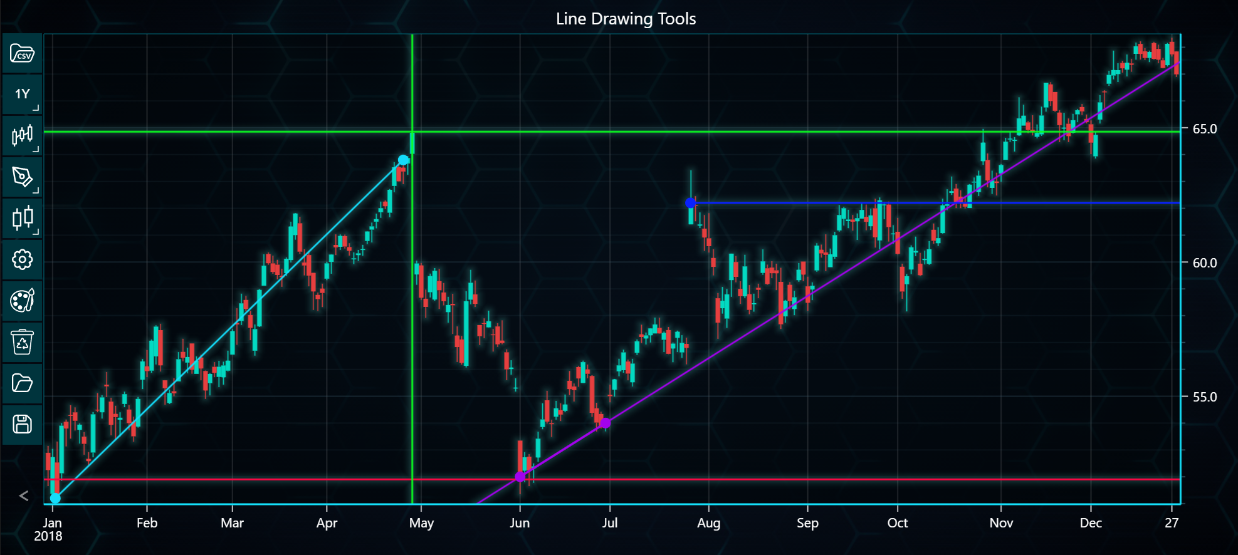Click the chart title 'Line Drawing Tools'
Screen dimensions: 1238x555
pos(626,19)
